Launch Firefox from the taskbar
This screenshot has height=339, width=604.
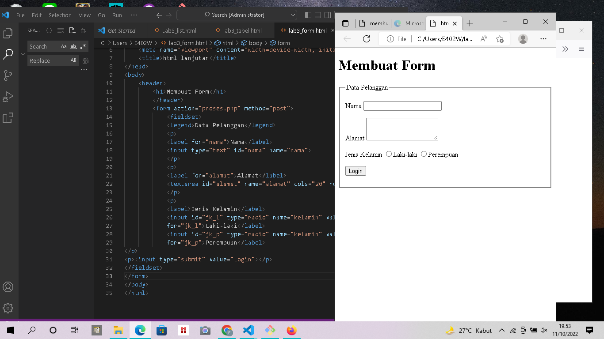point(291,330)
